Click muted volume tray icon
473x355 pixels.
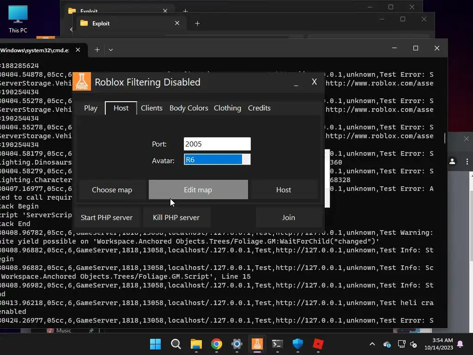[413, 344]
